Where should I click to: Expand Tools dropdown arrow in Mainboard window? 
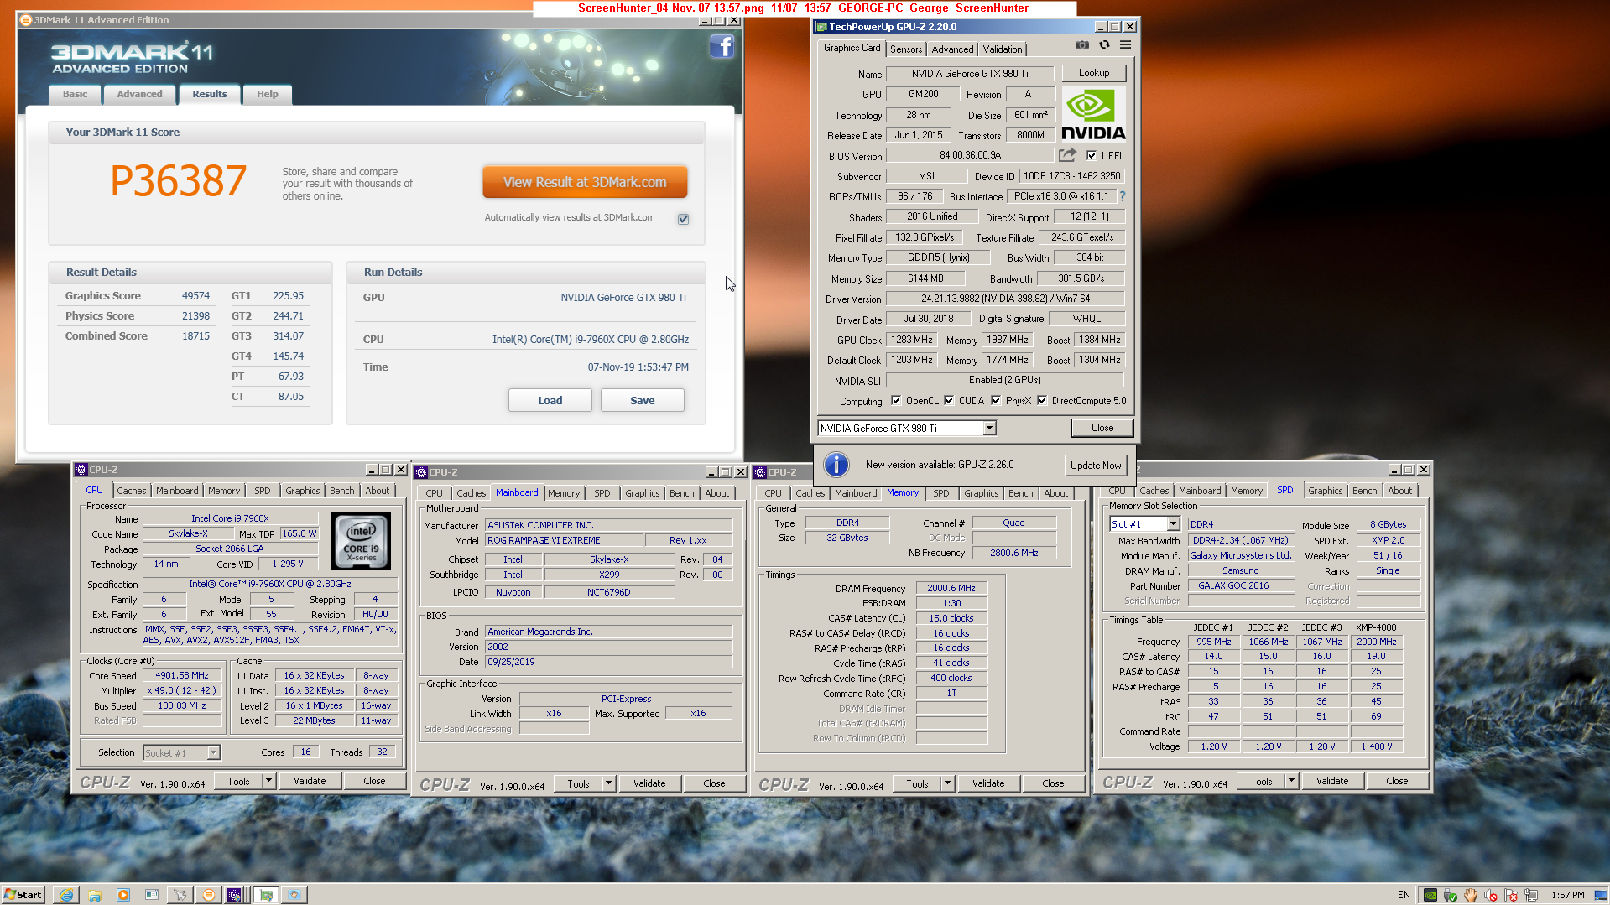click(x=609, y=783)
